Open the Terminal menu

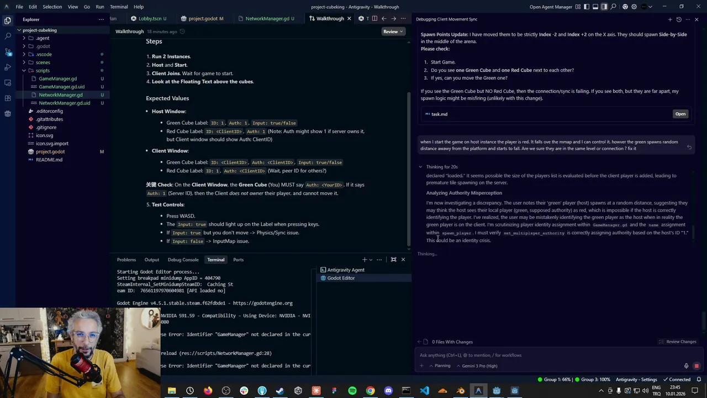[119, 7]
